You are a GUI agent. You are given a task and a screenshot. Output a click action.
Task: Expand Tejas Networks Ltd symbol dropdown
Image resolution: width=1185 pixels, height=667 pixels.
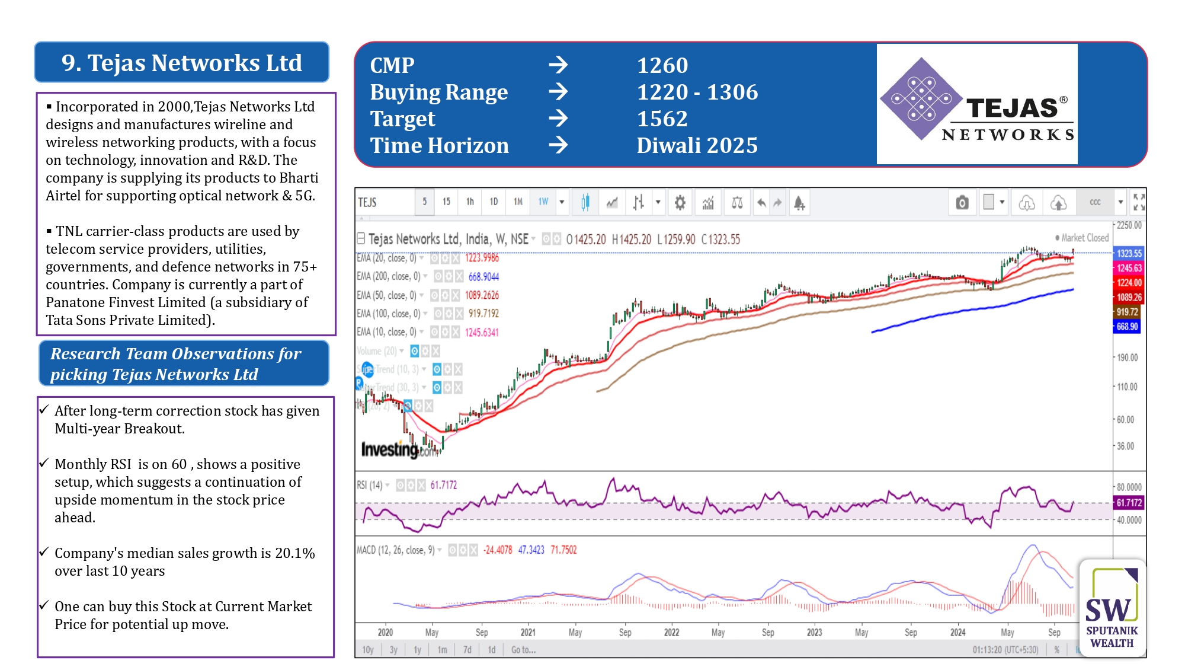[x=533, y=239]
